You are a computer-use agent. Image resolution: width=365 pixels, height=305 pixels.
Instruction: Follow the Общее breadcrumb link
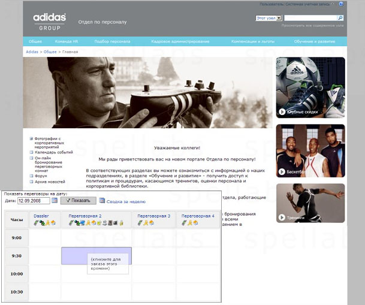pyautogui.click(x=50, y=52)
